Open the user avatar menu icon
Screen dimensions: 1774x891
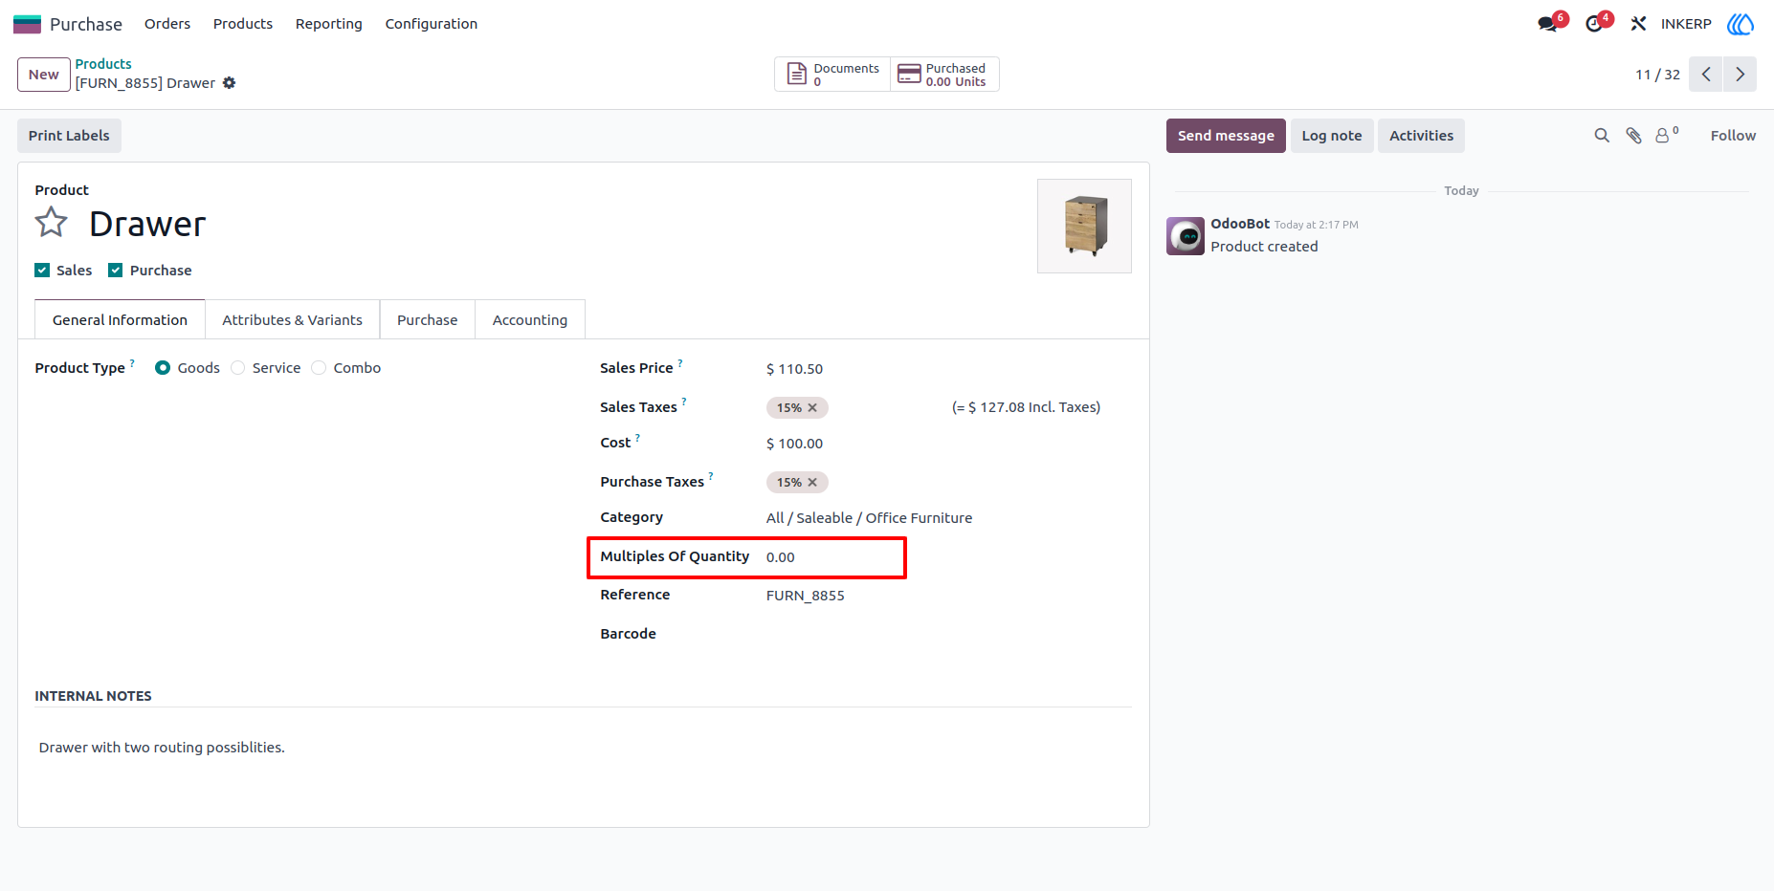[1741, 24]
